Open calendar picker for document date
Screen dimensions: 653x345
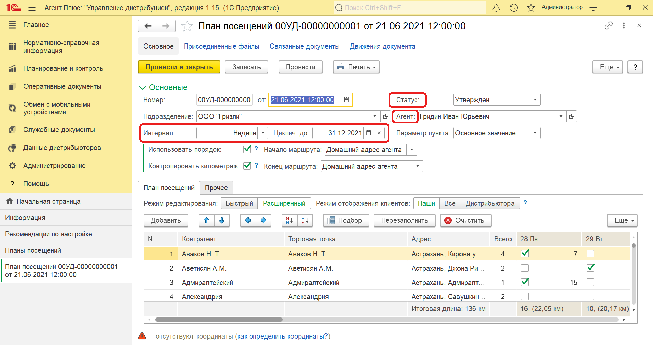click(x=346, y=100)
